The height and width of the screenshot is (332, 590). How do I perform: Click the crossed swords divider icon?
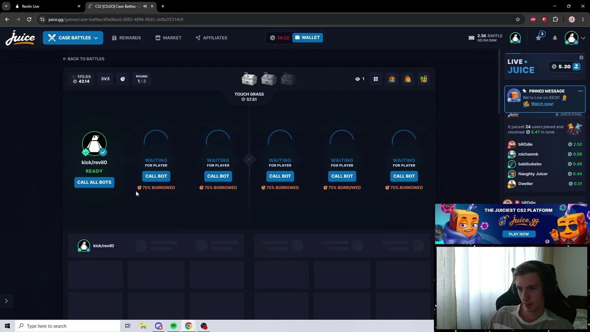coord(249,160)
